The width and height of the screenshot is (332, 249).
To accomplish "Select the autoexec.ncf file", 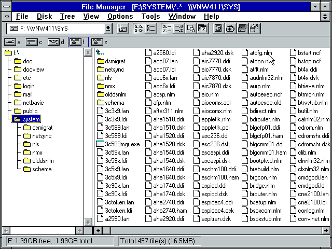I will pos(261,94).
